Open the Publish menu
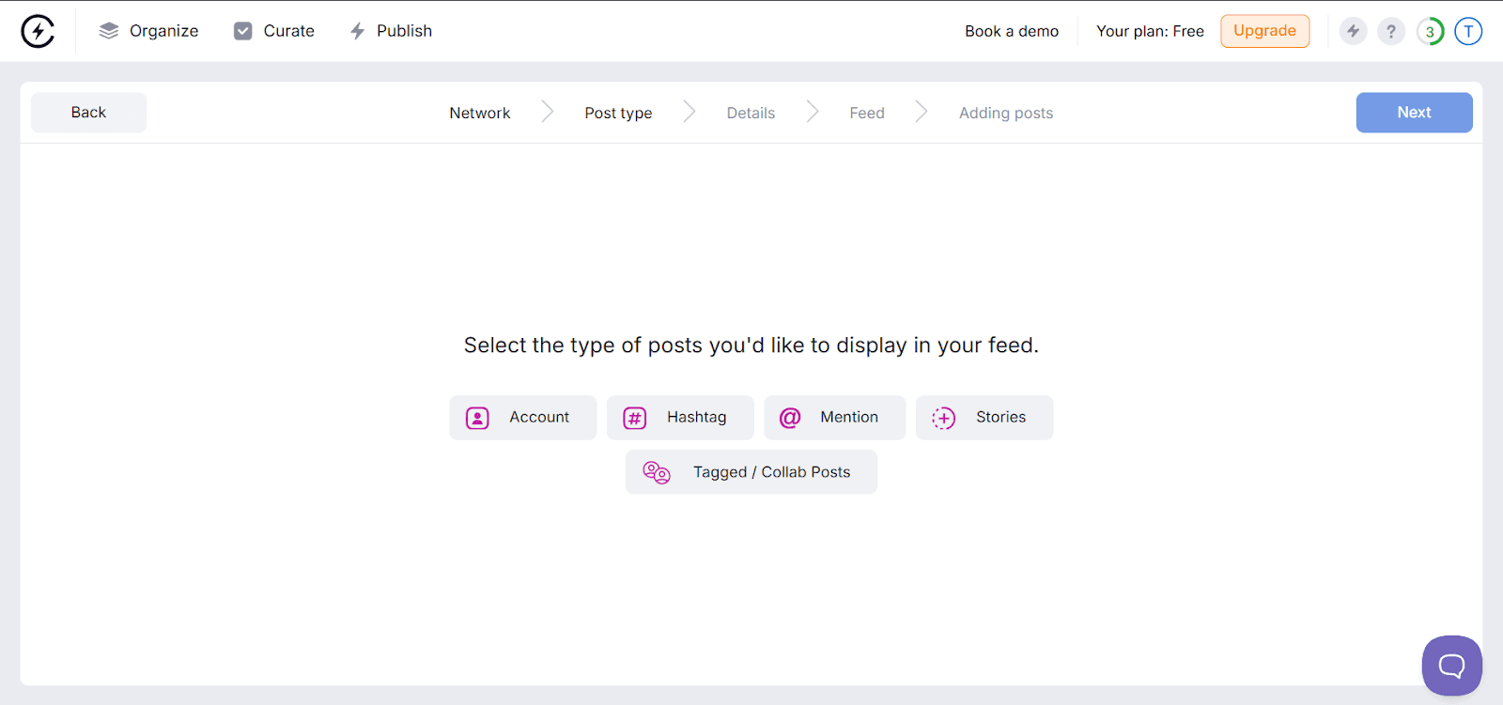1503x705 pixels. tap(391, 31)
